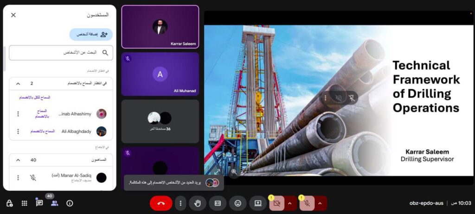Click the avatars in the join request banner
The width and height of the screenshot is (475, 214).
coord(212,183)
